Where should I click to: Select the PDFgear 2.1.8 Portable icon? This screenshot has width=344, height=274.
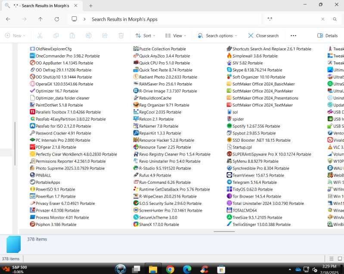pos(32,147)
